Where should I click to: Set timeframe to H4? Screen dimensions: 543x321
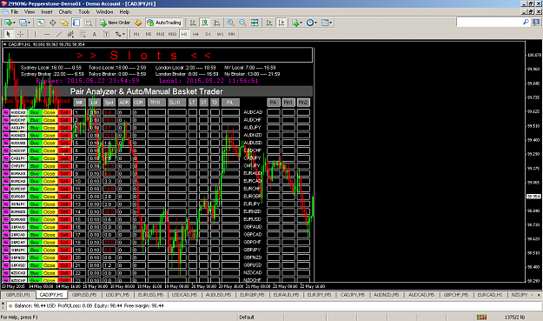[x=195, y=34]
